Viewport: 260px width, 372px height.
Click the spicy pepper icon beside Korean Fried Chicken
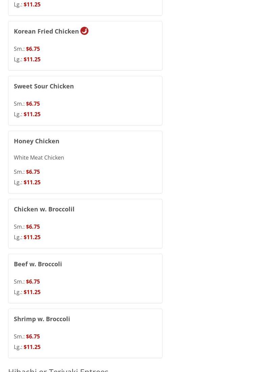pyautogui.click(x=84, y=31)
